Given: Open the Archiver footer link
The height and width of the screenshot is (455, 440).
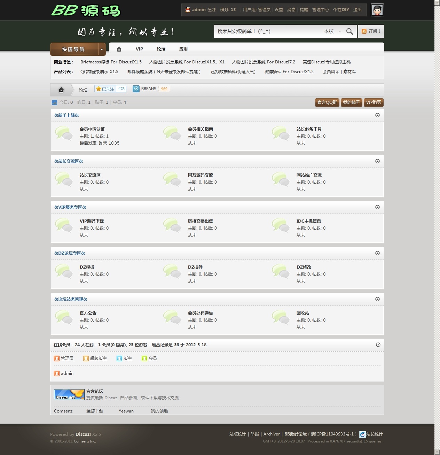Looking at the screenshot, I should click(x=272, y=434).
